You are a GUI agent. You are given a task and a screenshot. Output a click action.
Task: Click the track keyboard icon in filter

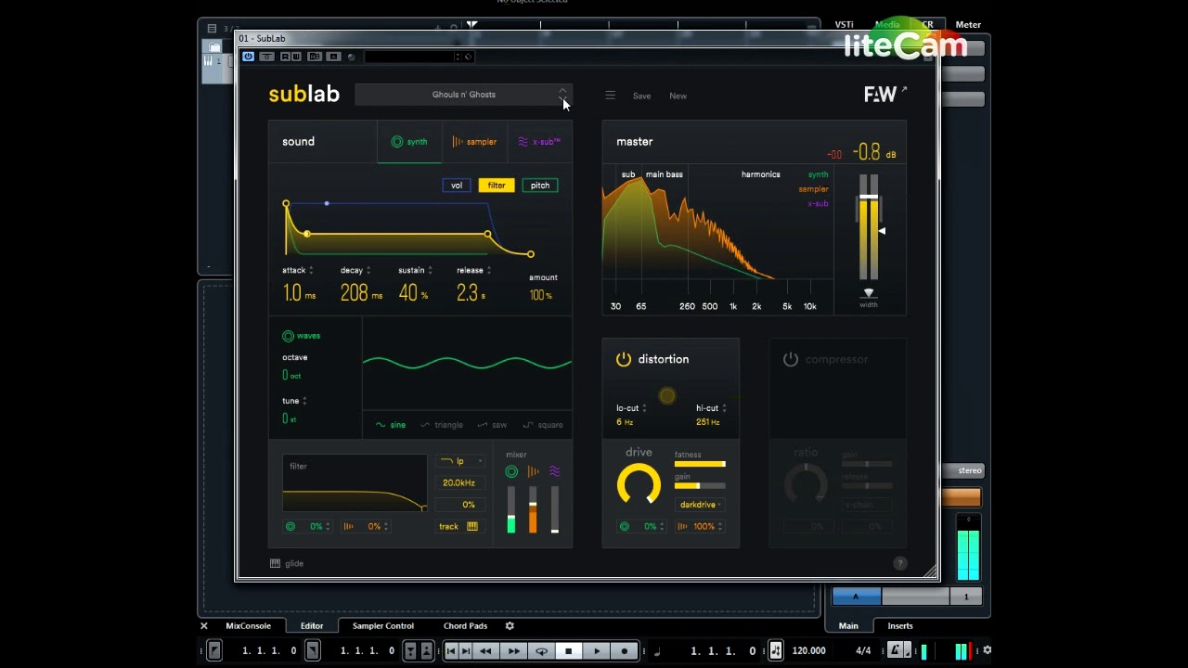click(472, 526)
